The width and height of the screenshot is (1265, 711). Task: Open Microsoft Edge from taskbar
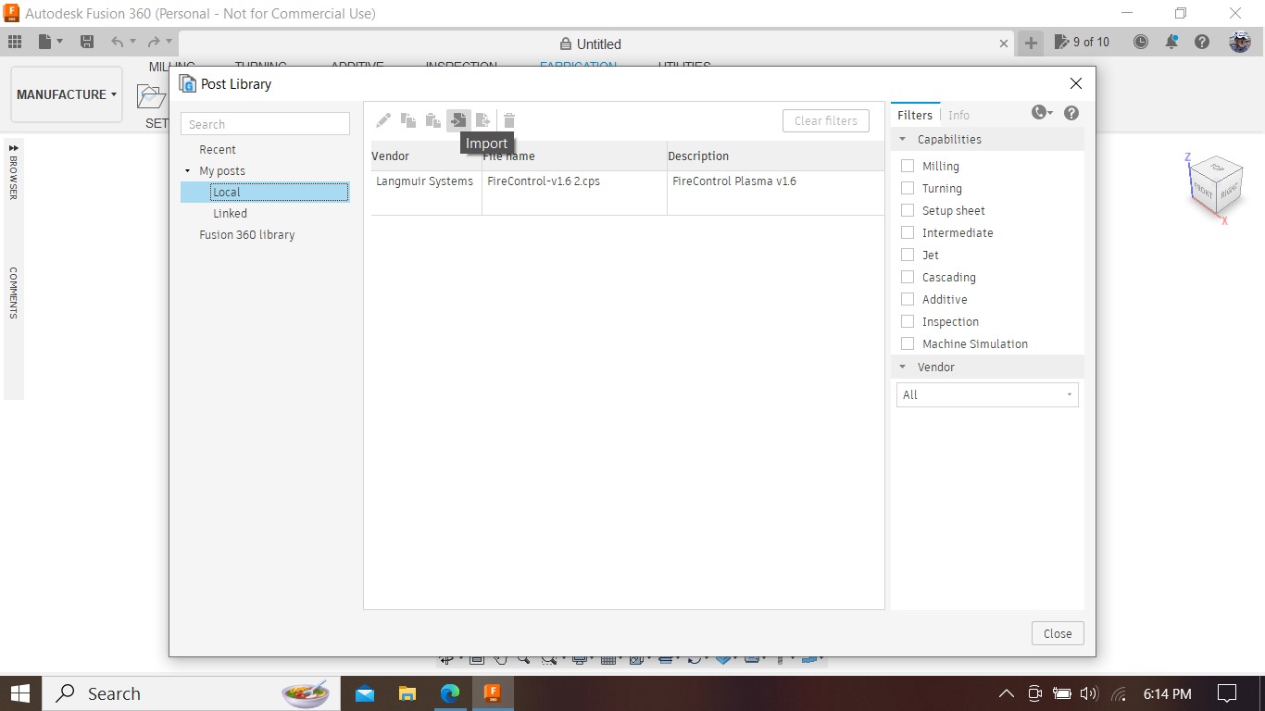click(x=450, y=693)
